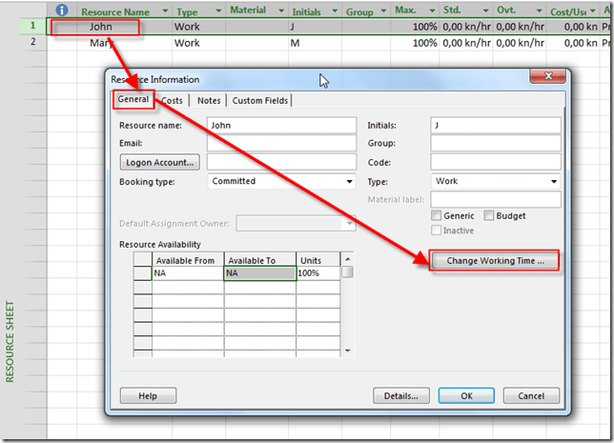Expand the Booking type dropdown
The image size is (614, 443).
coord(349,181)
